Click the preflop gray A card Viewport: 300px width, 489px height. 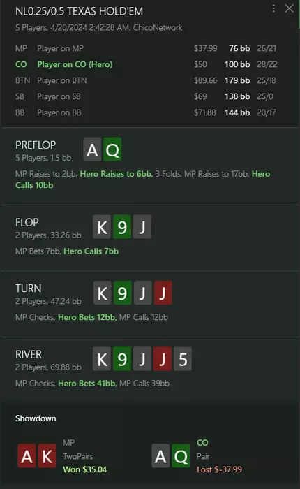(x=92, y=149)
